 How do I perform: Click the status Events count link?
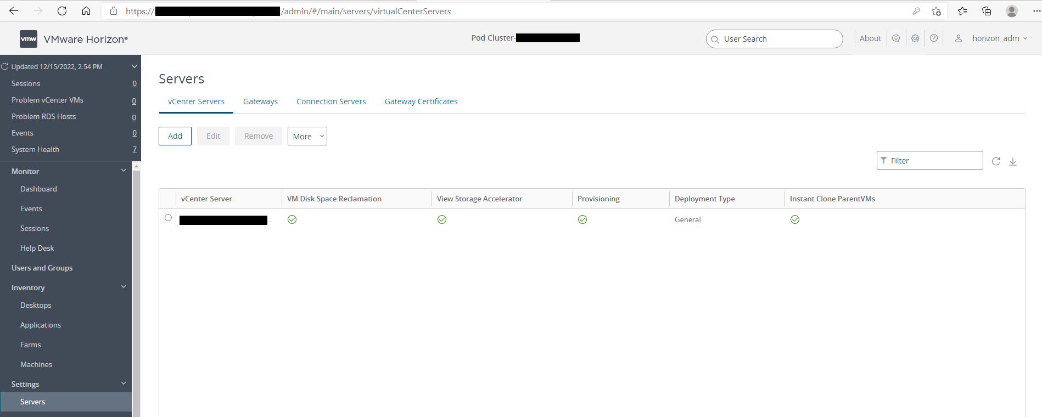[135, 133]
